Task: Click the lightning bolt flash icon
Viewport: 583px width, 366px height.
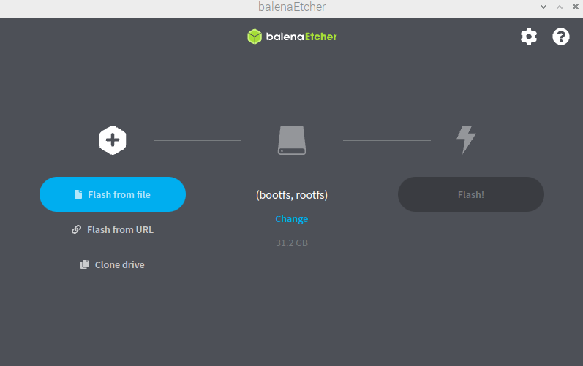Action: tap(466, 140)
